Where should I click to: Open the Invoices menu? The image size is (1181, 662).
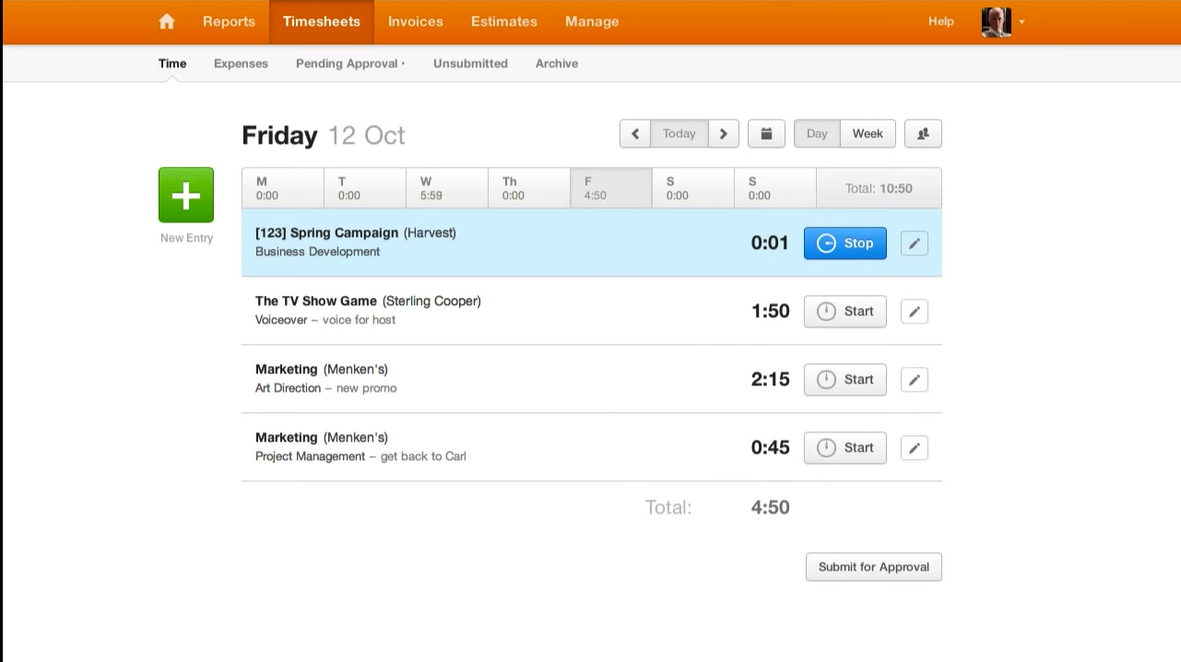point(416,21)
